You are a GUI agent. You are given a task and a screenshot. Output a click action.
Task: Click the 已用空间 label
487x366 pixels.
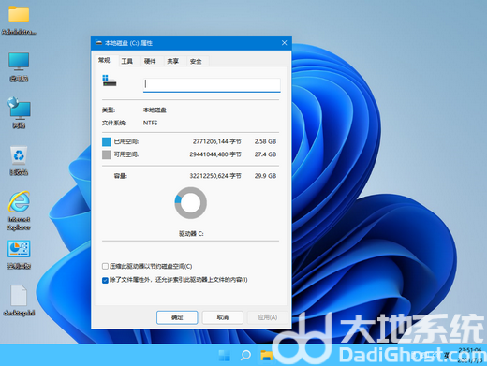(x=126, y=141)
